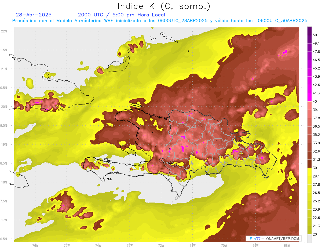
Task: Click the color scale value '43.9'
Action: coord(316,77)
